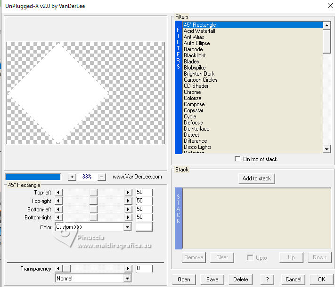
Task: Click right arrow of Top-left slider
Action: [128, 193]
